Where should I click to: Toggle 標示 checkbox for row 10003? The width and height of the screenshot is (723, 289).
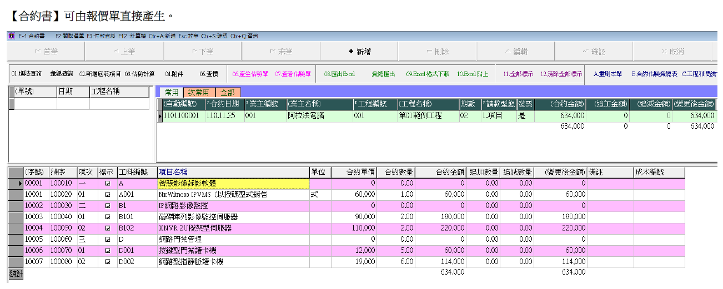point(107,217)
